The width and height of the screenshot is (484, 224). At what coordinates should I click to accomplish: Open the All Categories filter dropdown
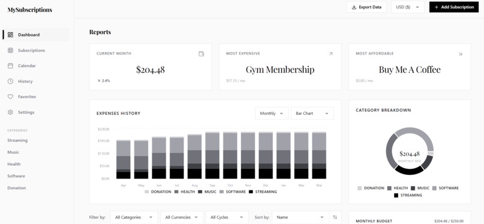click(134, 217)
